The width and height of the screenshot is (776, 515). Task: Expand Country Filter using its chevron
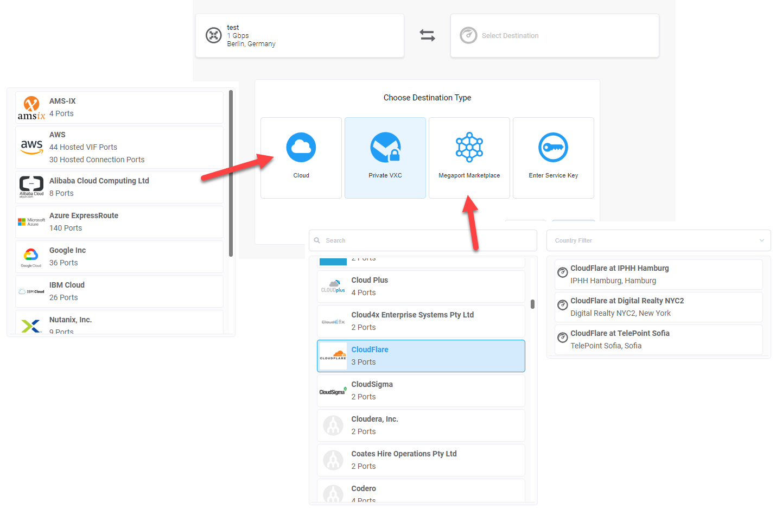[x=762, y=240]
